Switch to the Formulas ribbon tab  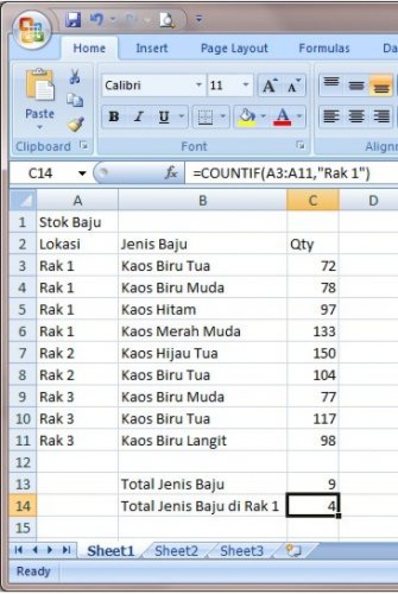(x=324, y=48)
